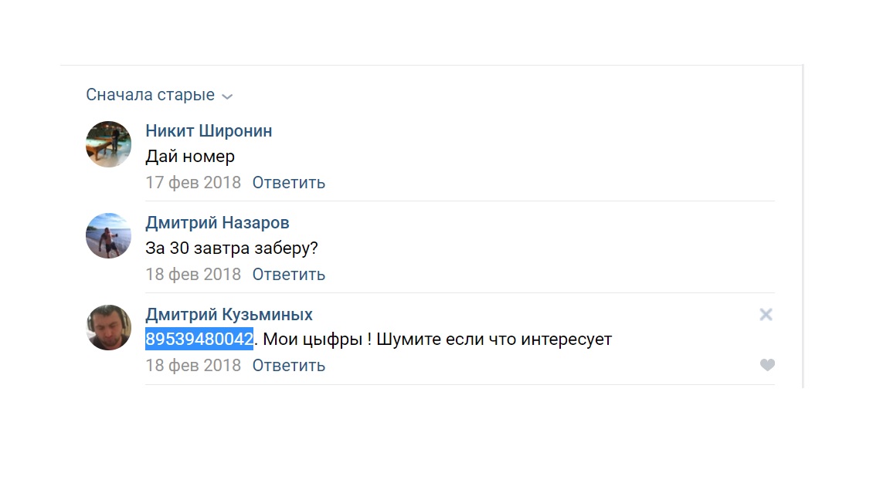Screen dimensions: 890x500
Task: Reply to the За 30 завтра заберу comment
Action: click(x=289, y=275)
